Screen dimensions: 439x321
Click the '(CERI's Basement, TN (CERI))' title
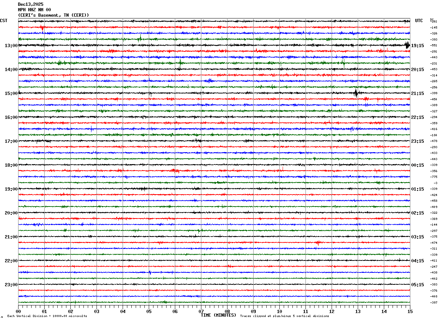(x=53, y=15)
